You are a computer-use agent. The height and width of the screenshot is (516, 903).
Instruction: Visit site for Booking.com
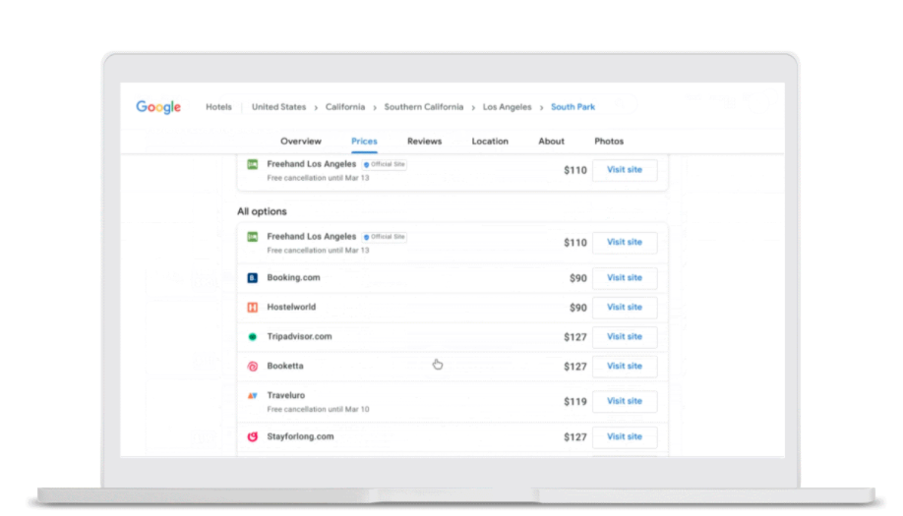625,278
